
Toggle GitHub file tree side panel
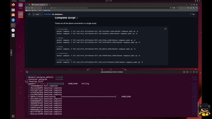(x=29, y=14)
